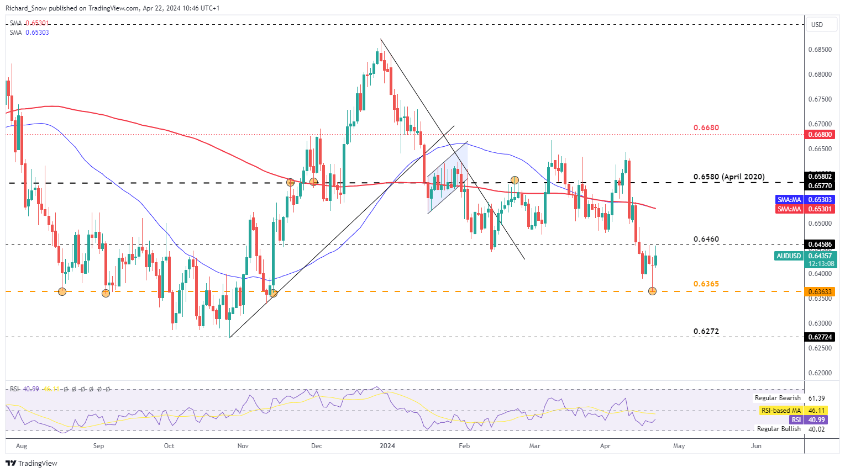845x473 pixels.
Task: Click the Regular Bearish label
Action: pyautogui.click(x=778, y=398)
